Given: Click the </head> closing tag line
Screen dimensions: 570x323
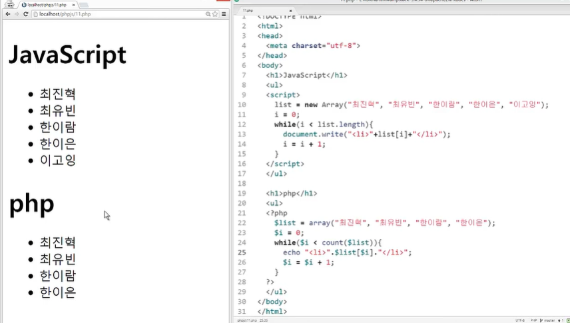Looking at the screenshot, I should point(272,56).
